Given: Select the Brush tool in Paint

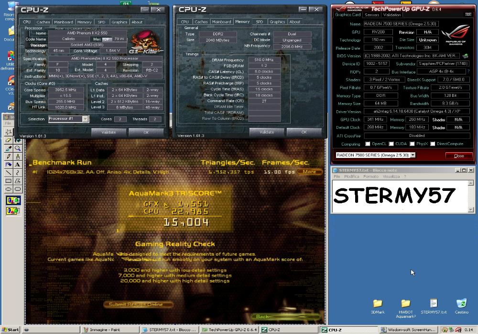Looking at the screenshot, I should 18,157.
